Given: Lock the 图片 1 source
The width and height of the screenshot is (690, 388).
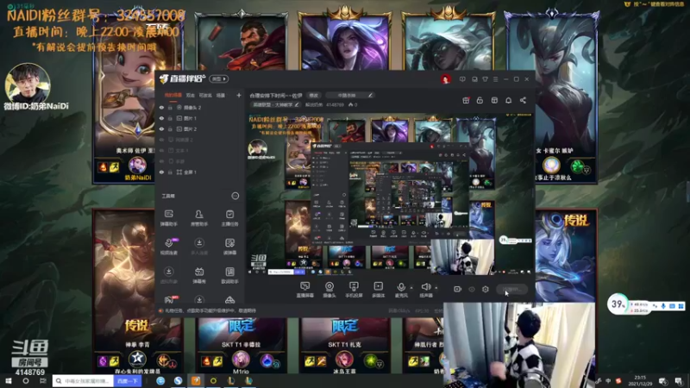Looking at the screenshot, I should (x=170, y=118).
